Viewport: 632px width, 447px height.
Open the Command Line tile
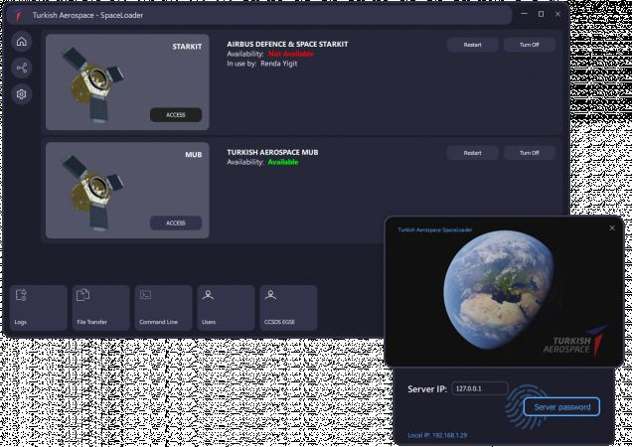[163, 308]
